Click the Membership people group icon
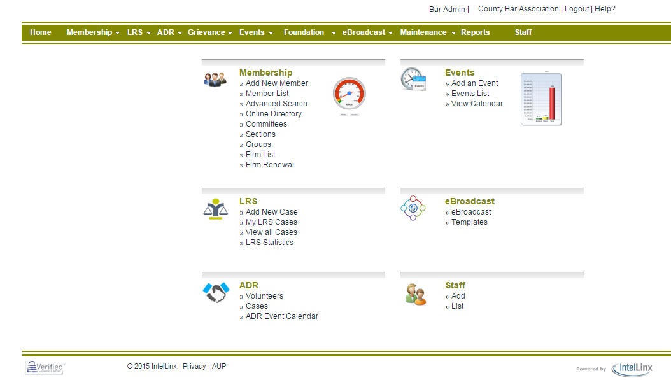Viewport: 671px width, 380px height. [x=215, y=80]
